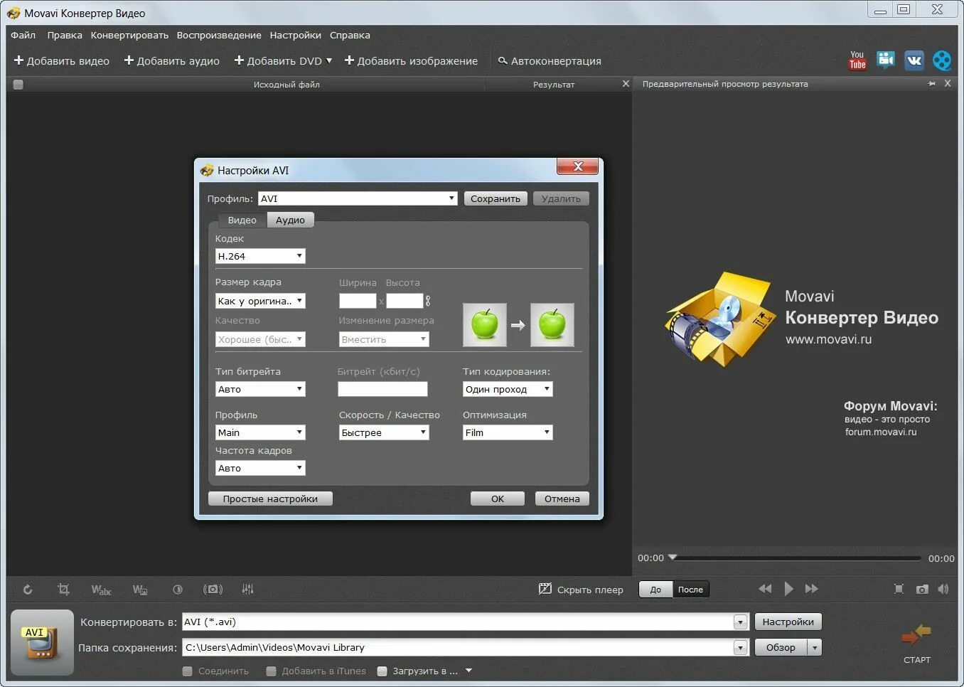
Task: Open the audio levels equalizer icon
Action: [247, 590]
